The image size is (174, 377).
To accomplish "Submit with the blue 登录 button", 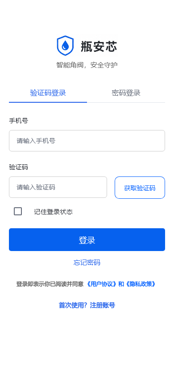I will (x=87, y=240).
